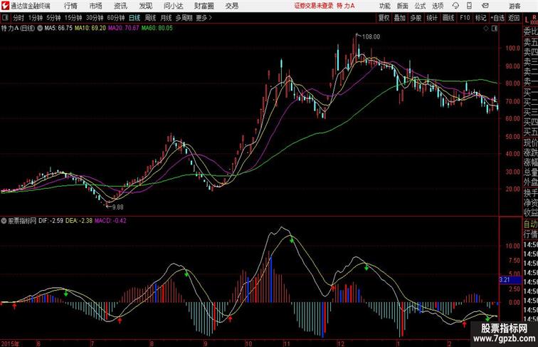
Task: Click the diamond icon above the chart
Action: [486, 29]
